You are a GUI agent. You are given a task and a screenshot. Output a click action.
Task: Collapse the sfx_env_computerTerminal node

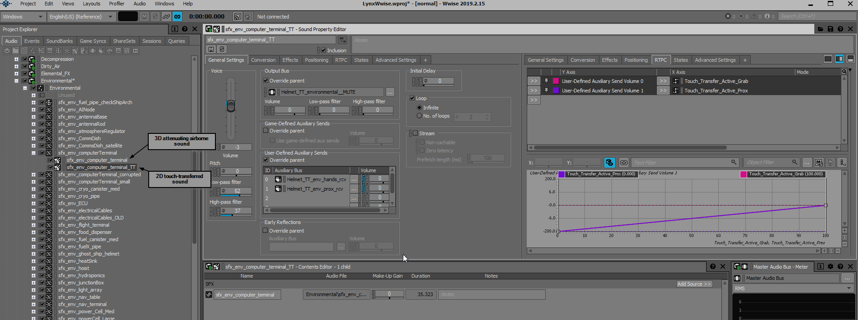click(33, 153)
